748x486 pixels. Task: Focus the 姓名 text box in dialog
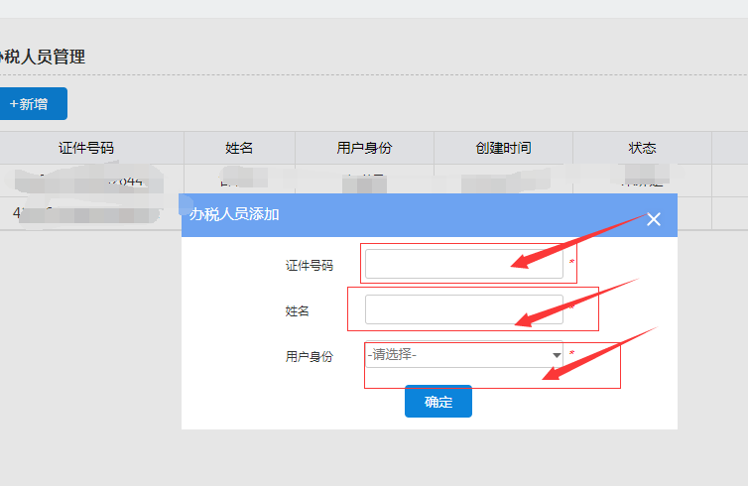pyautogui.click(x=463, y=309)
